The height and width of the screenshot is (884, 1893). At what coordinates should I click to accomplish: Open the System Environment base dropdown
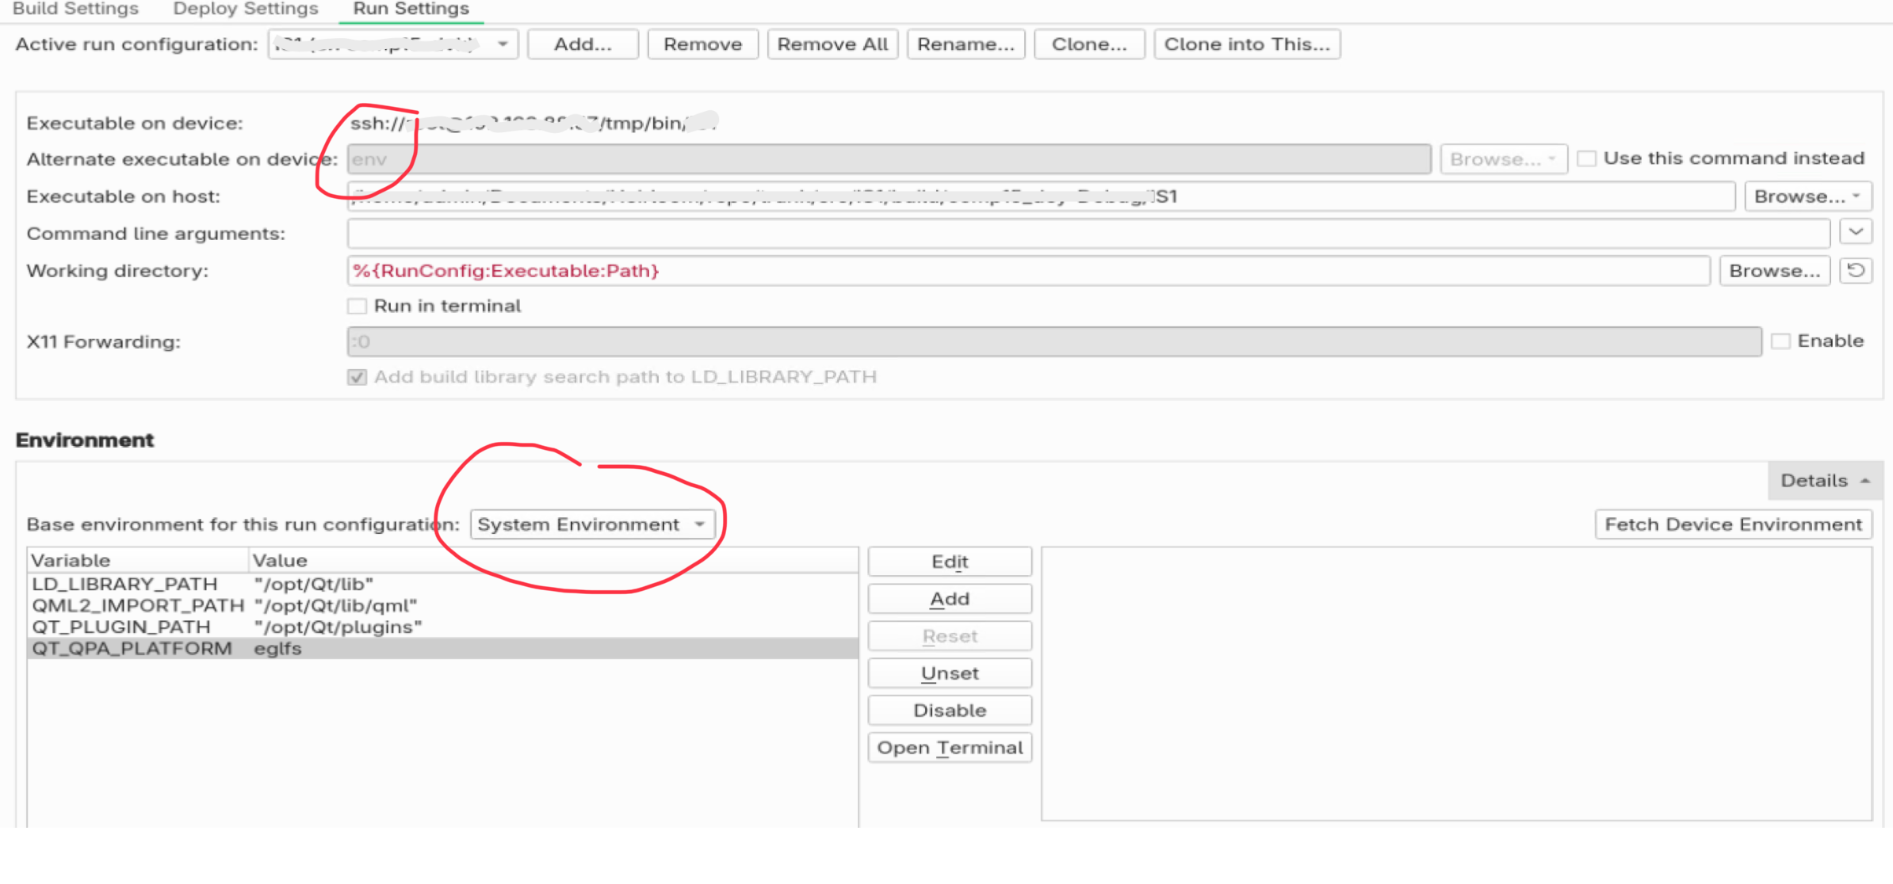click(x=591, y=524)
